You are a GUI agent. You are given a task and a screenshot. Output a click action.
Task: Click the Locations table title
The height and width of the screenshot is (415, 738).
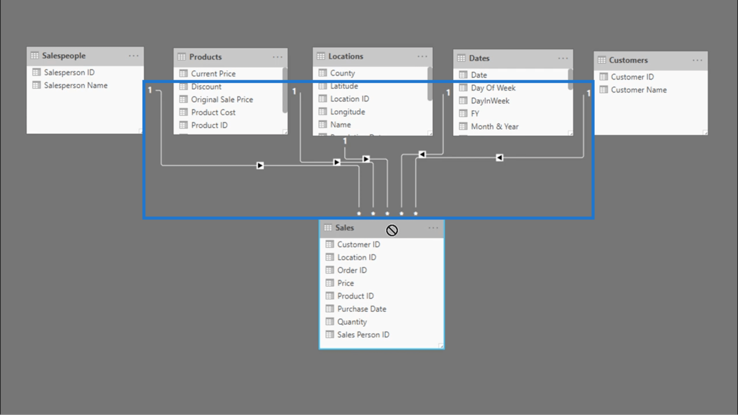click(346, 56)
